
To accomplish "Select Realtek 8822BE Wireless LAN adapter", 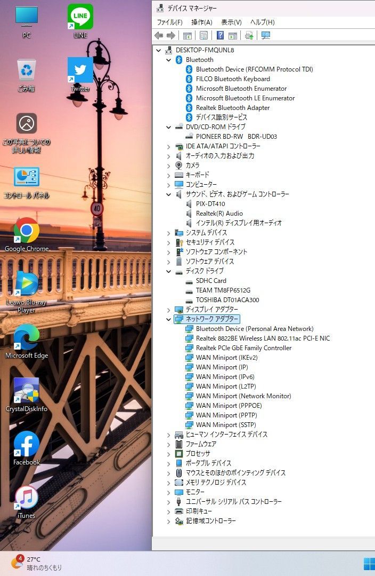I will coord(263,338).
